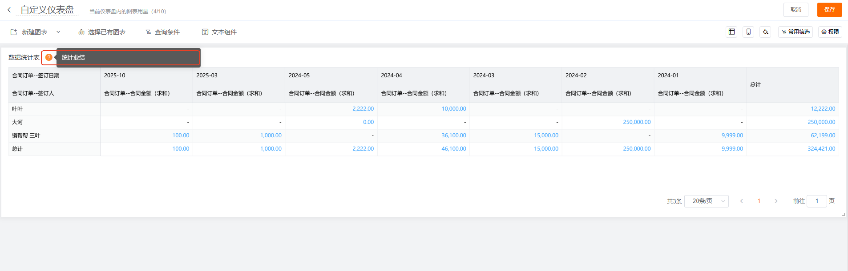848x271 pixels.
Task: Add a 文本组件 text component
Action: 219,32
